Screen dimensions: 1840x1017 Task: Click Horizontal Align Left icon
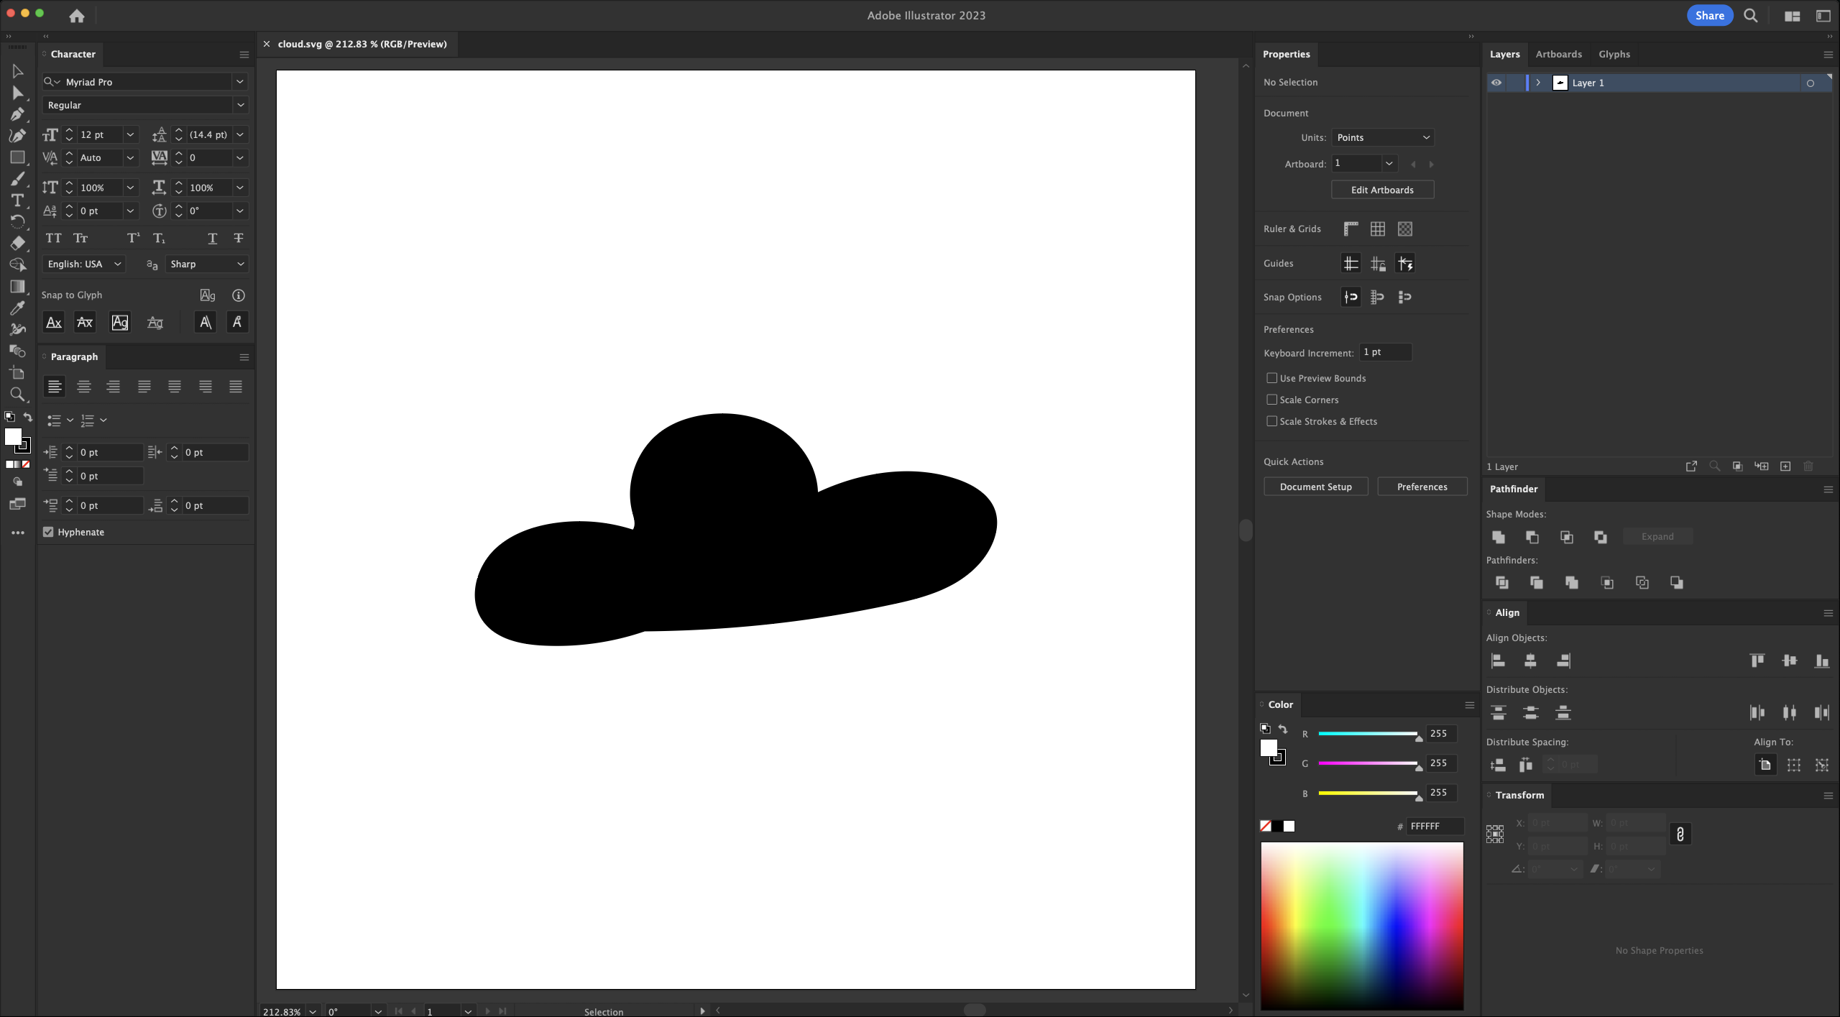(x=1499, y=661)
